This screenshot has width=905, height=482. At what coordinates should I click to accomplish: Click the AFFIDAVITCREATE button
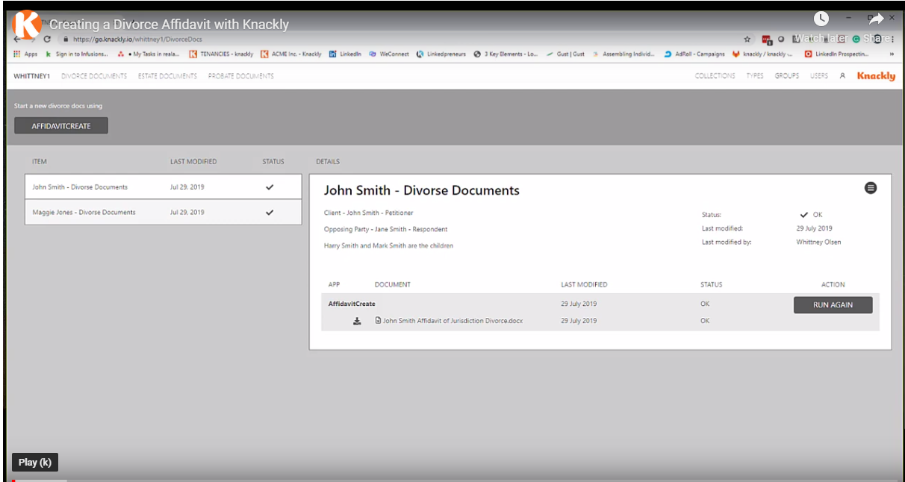coord(60,125)
